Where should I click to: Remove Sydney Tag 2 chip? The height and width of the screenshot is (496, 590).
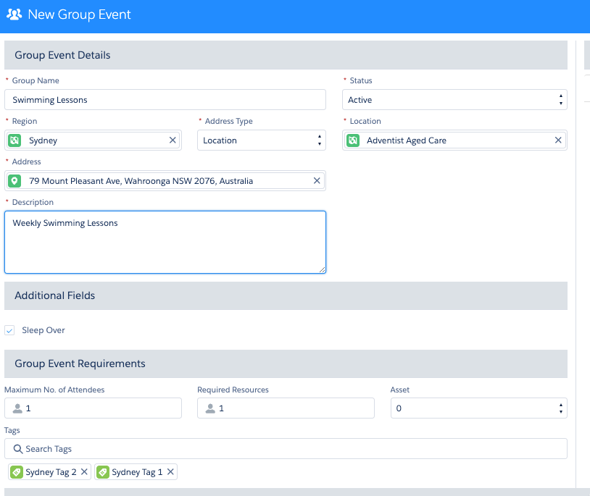pyautogui.click(x=84, y=471)
